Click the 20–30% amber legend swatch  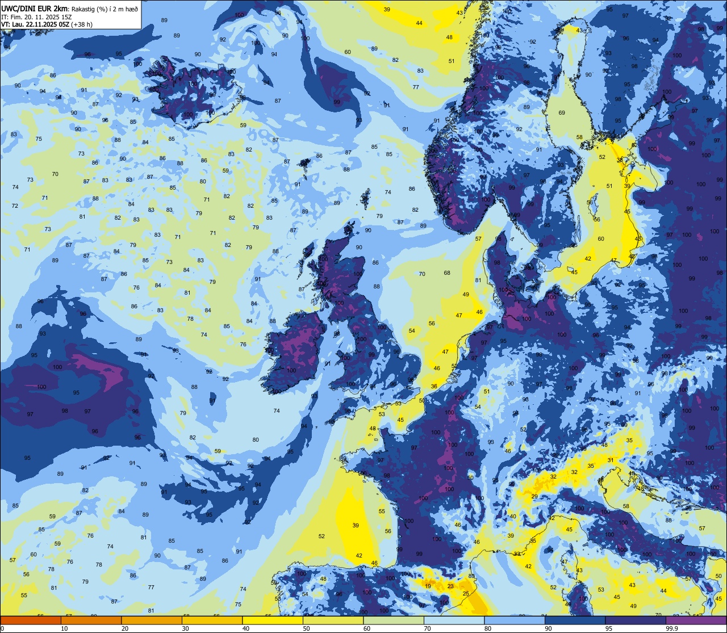point(152,620)
